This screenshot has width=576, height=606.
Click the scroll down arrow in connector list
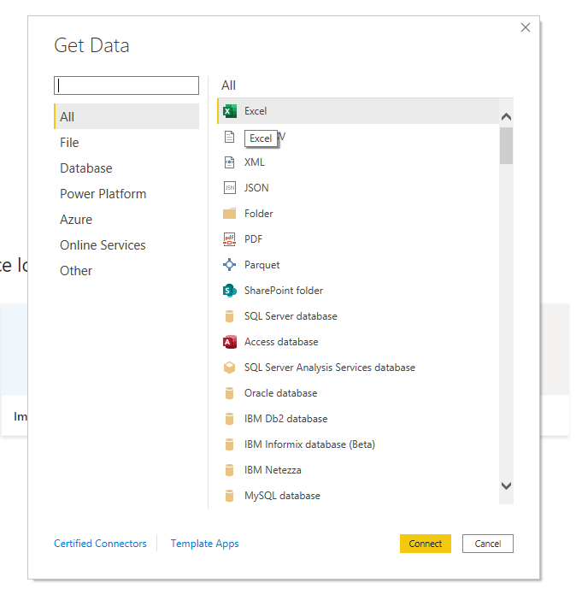[506, 485]
